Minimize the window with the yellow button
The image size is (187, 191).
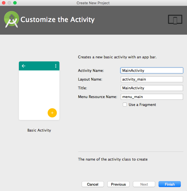(x=9, y=3)
